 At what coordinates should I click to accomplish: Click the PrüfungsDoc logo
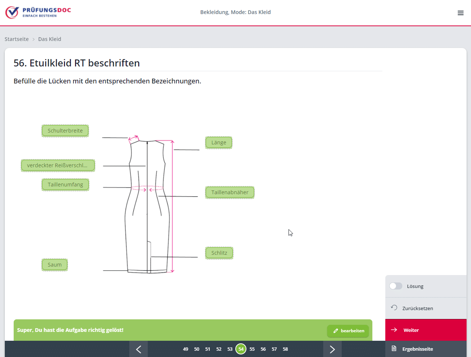(x=38, y=12)
